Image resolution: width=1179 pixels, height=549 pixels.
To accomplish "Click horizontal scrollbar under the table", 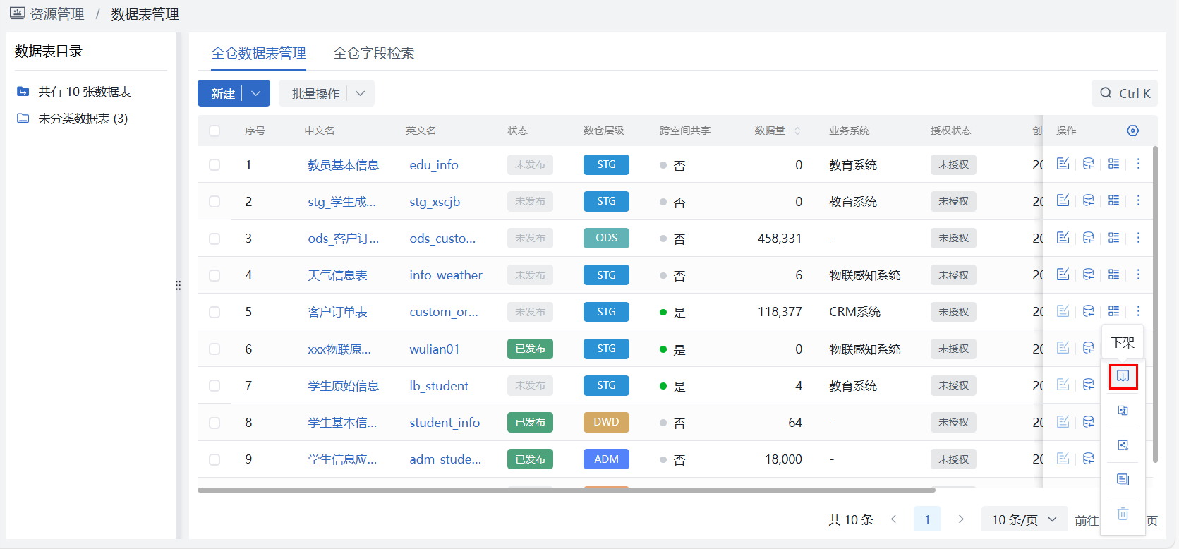I will pos(566,490).
